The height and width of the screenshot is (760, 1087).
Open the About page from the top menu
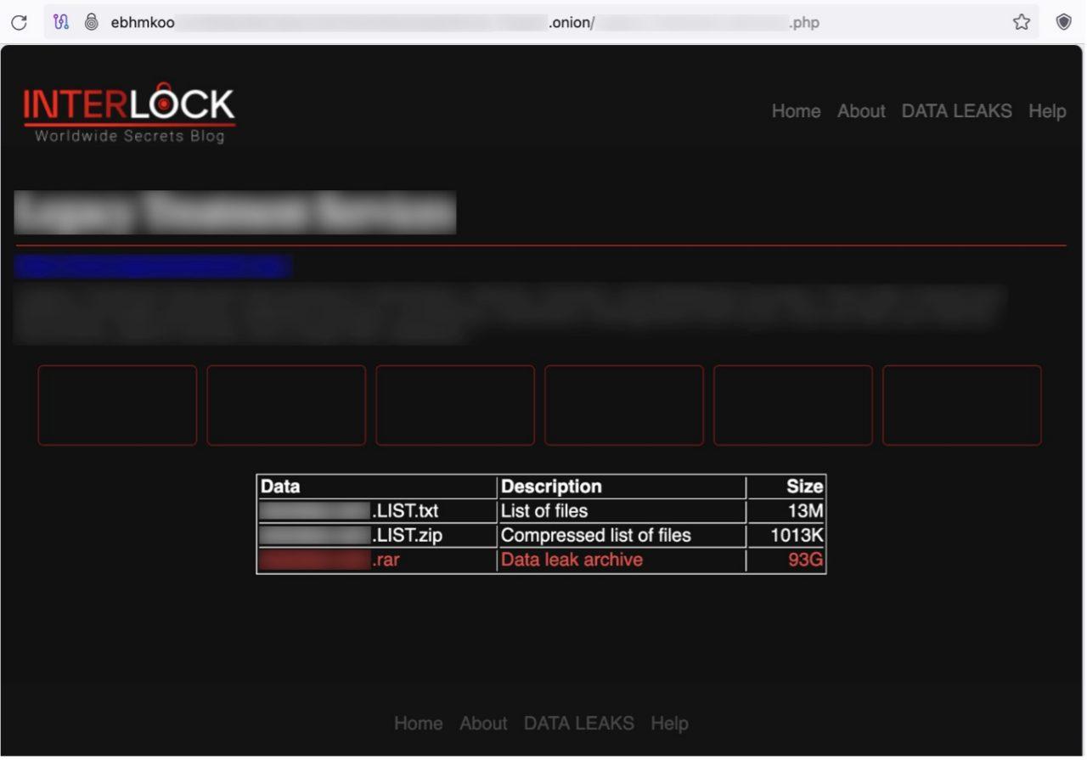coord(860,111)
